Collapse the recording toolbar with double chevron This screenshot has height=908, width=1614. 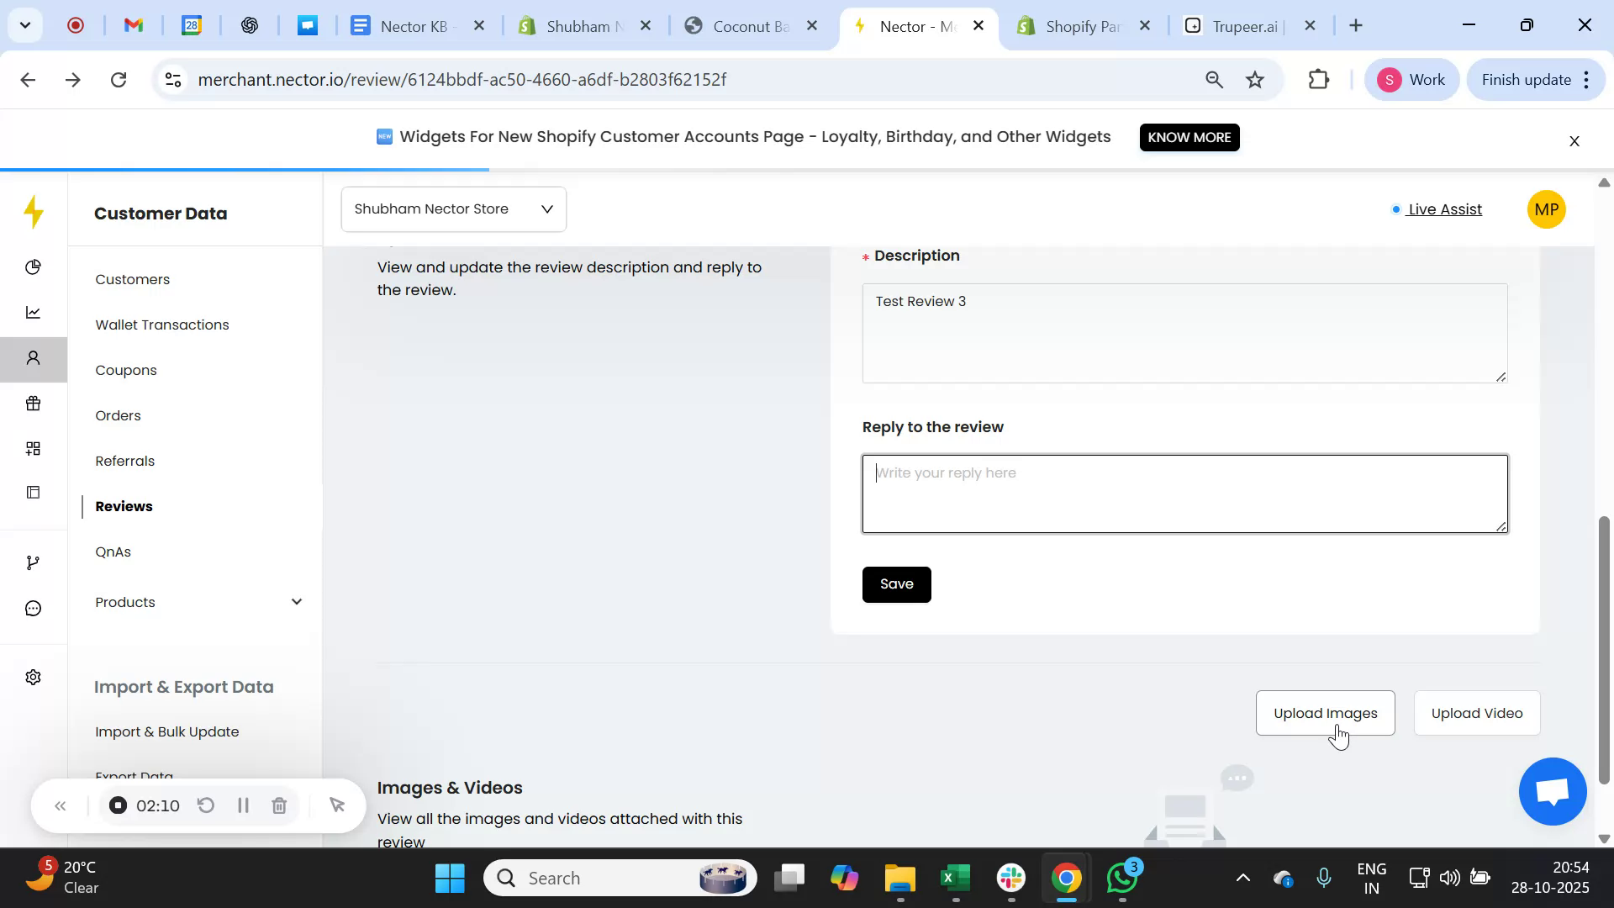pyautogui.click(x=61, y=805)
